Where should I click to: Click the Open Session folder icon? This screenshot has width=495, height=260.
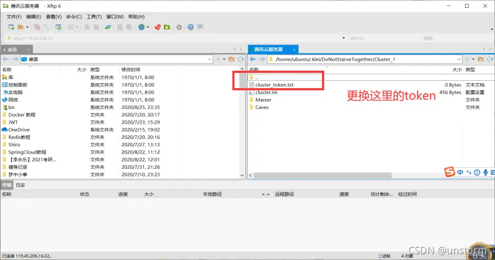[20, 27]
